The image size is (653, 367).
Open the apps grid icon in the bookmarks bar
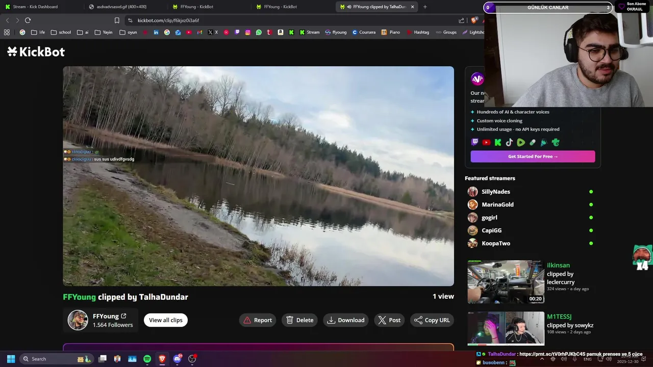click(x=7, y=32)
